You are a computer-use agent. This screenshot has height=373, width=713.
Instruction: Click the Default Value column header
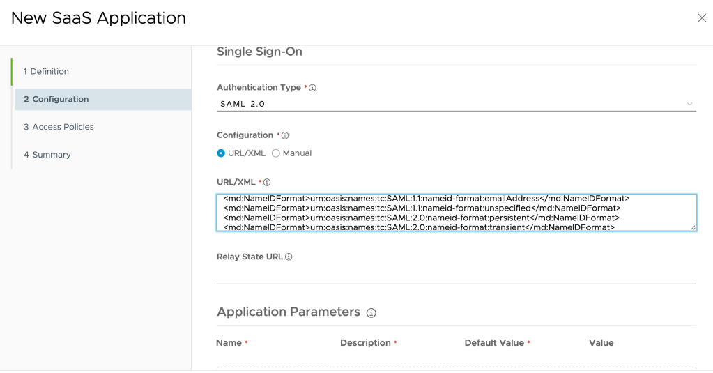[493, 342]
